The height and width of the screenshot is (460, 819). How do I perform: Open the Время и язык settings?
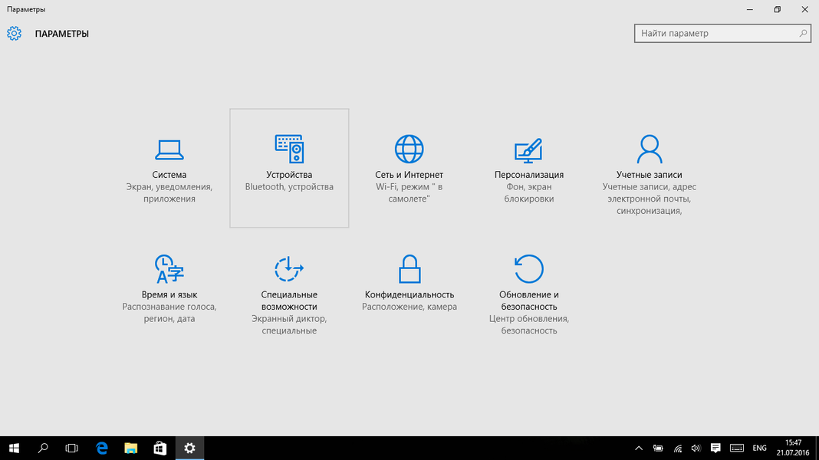tap(169, 288)
